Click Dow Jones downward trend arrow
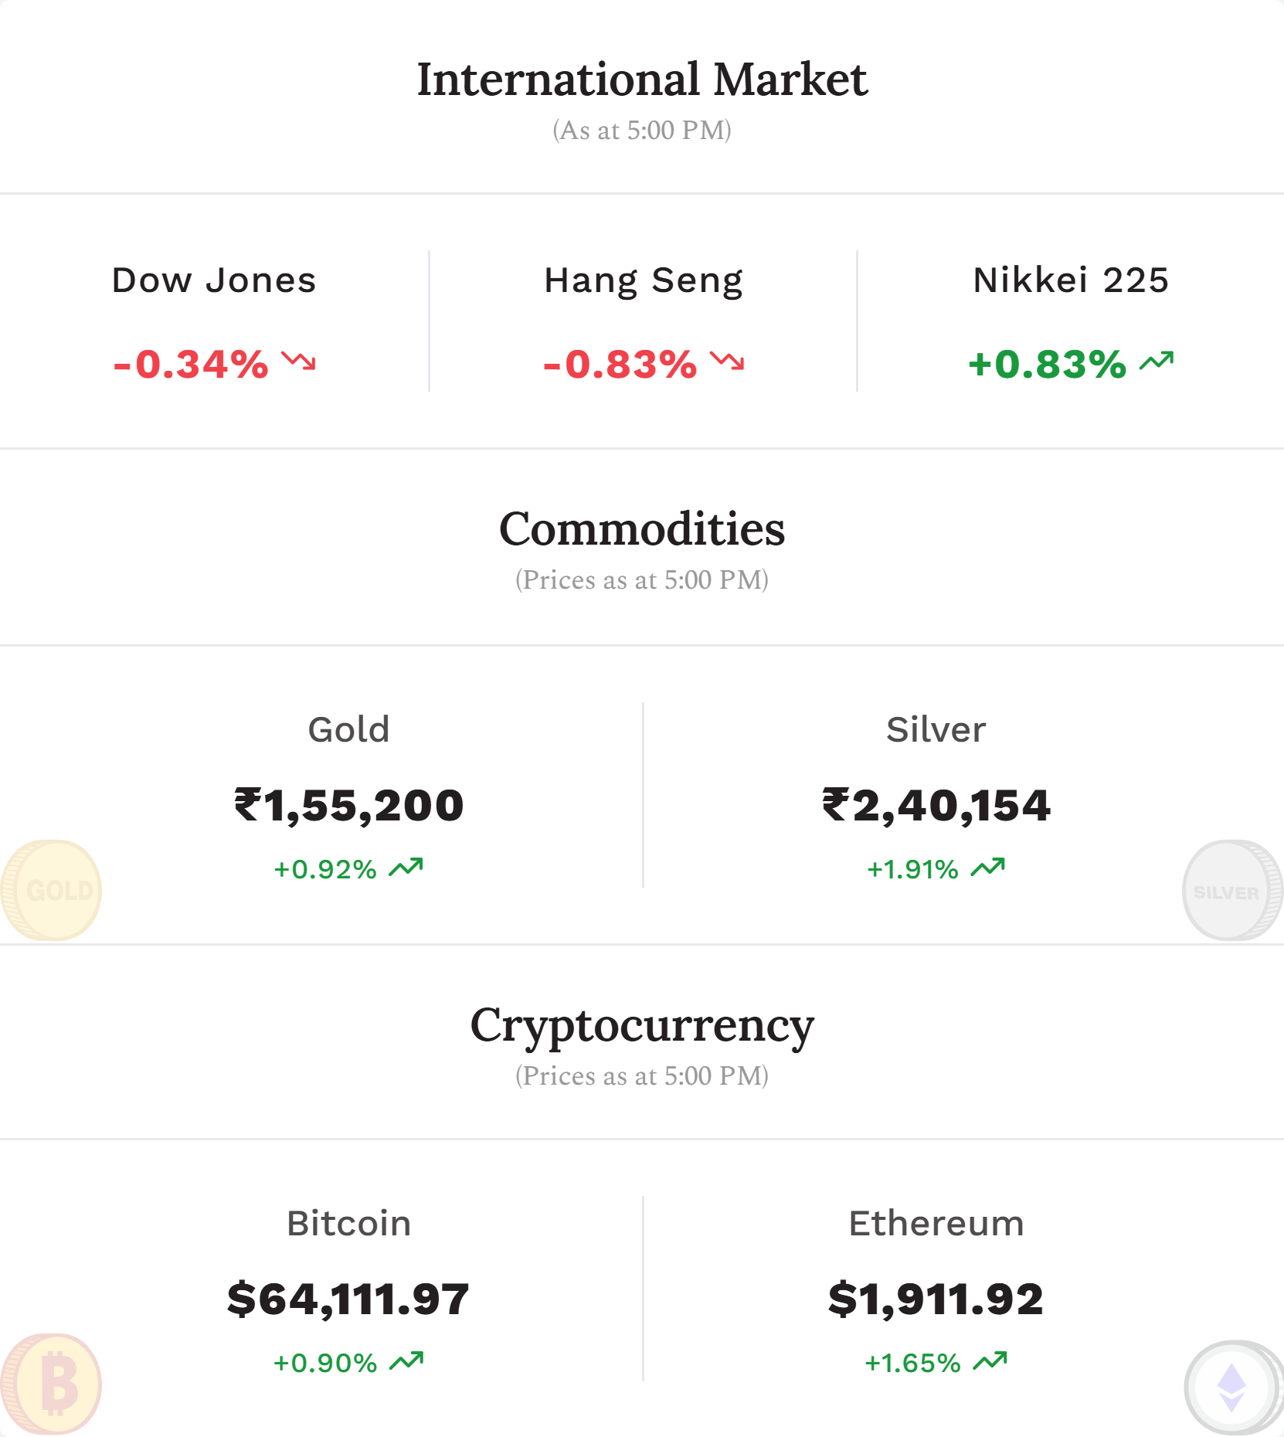Viewport: 1284px width, 1437px height. (298, 361)
